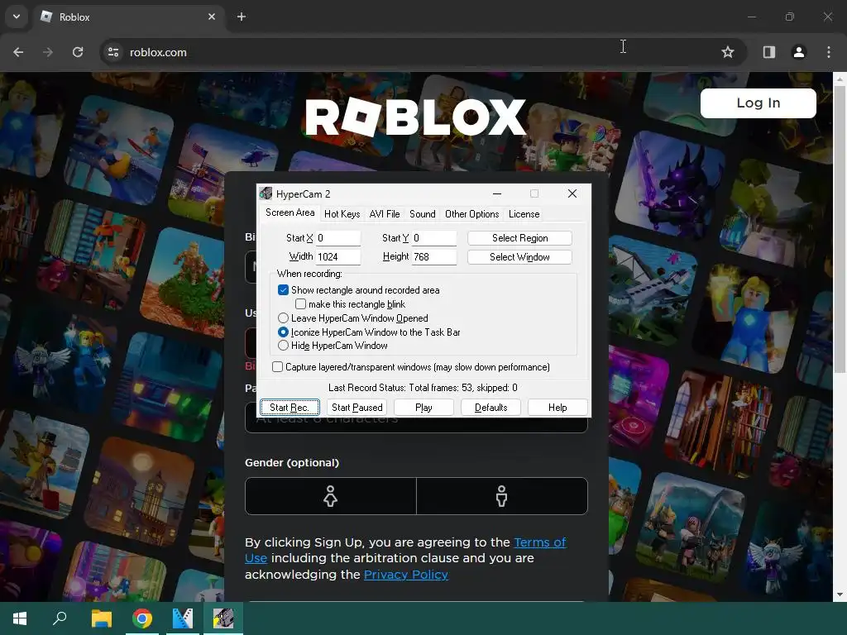The width and height of the screenshot is (847, 635).
Task: Open the Other Options tab
Action: click(x=471, y=214)
